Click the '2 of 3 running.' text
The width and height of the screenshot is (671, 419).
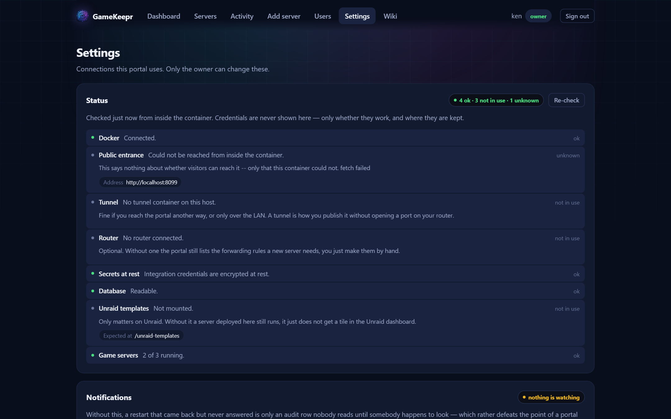coord(163,355)
